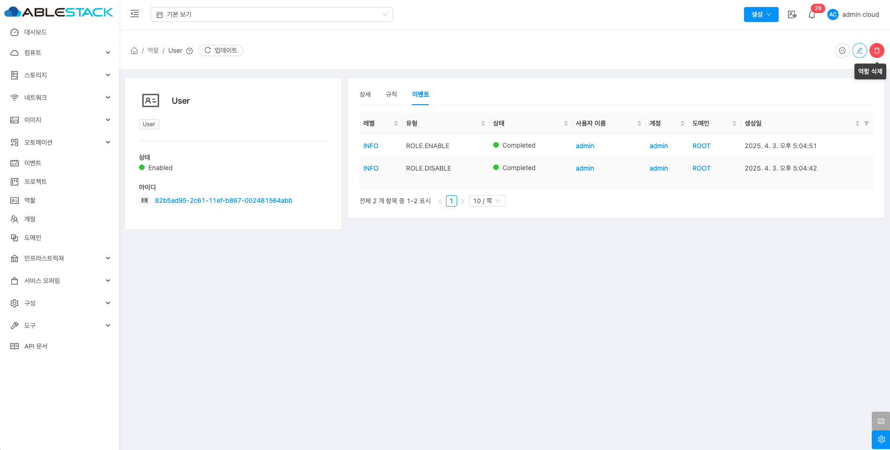
Task: Open the 10 / 쪽 page size dropdown
Action: coord(487,201)
